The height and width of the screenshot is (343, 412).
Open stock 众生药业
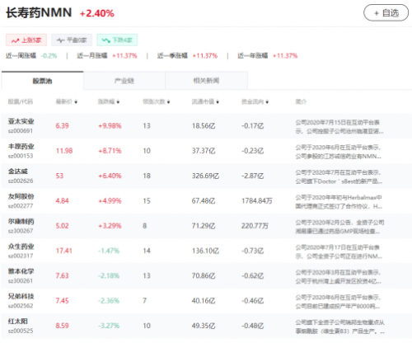tap(21, 247)
